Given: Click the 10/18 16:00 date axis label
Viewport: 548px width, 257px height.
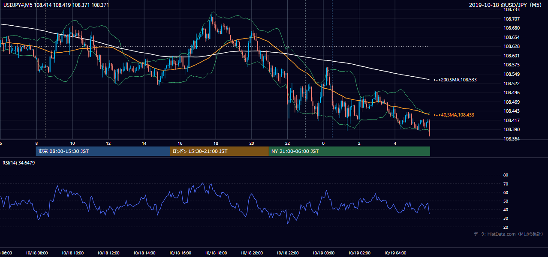Looking at the screenshot, I should click(x=180, y=253).
